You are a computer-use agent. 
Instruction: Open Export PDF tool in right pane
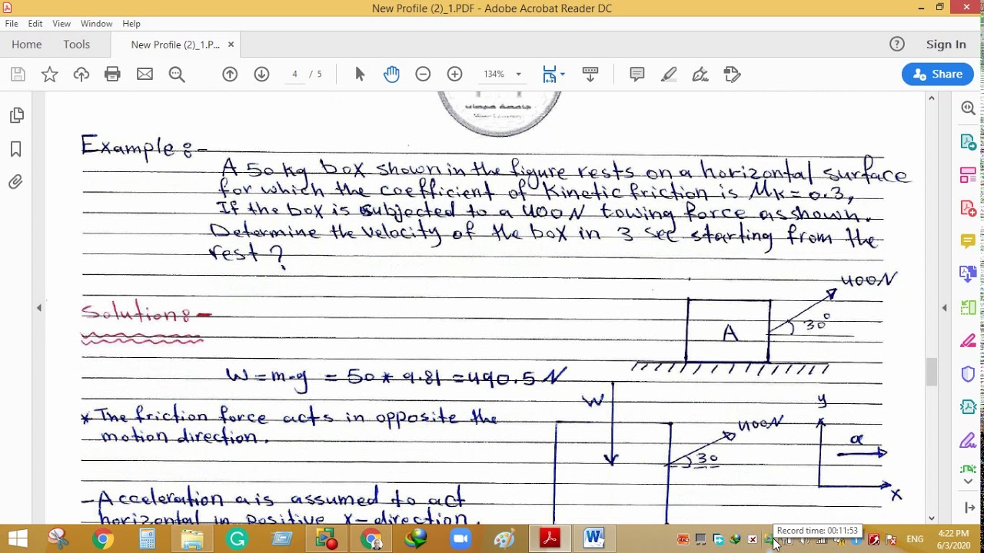pyautogui.click(x=968, y=142)
